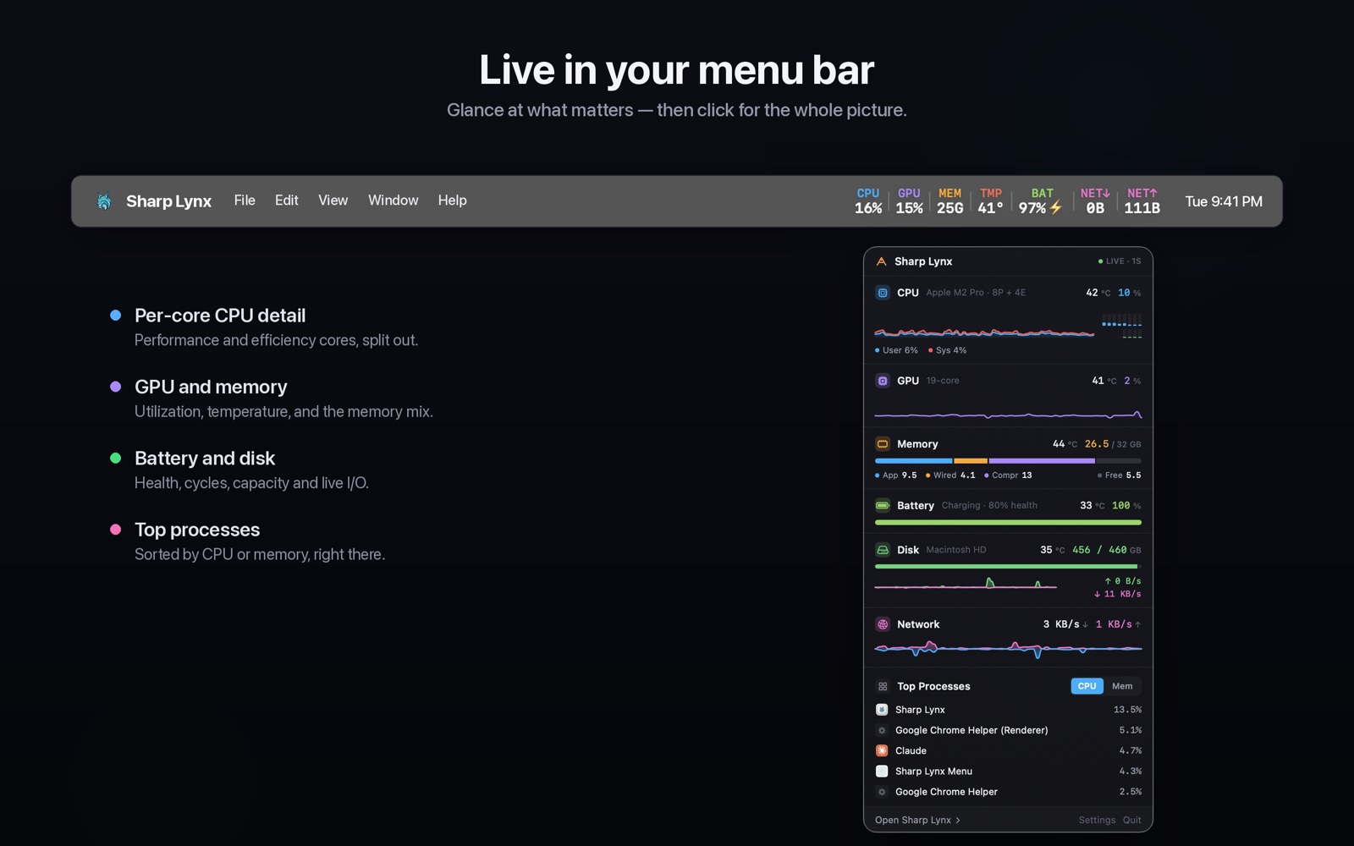This screenshot has height=846, width=1354.
Task: Click the Sharp Lynx Menu process icon
Action: tap(882, 771)
